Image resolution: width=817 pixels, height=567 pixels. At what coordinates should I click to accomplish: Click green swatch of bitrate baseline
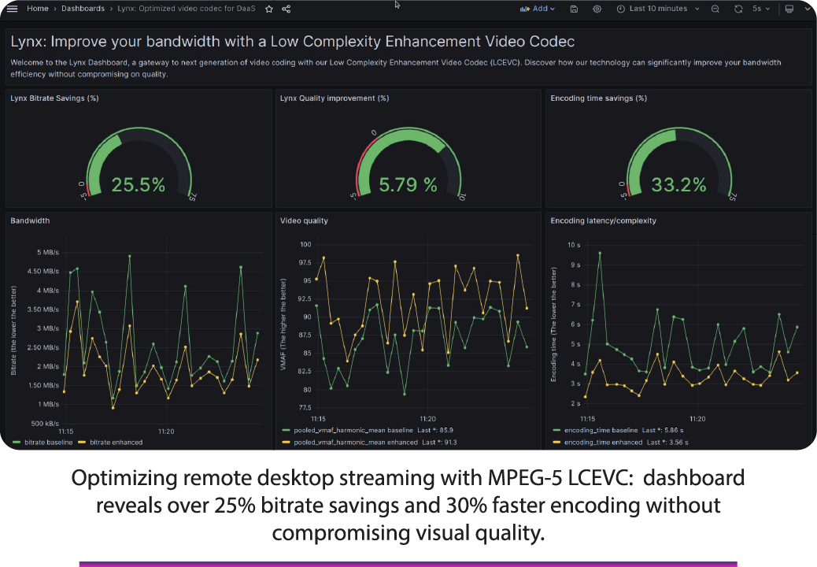coord(17,443)
